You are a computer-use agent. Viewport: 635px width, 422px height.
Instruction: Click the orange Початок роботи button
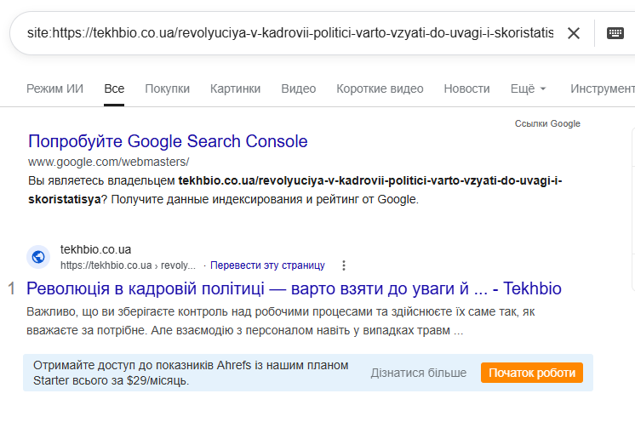[x=532, y=373]
